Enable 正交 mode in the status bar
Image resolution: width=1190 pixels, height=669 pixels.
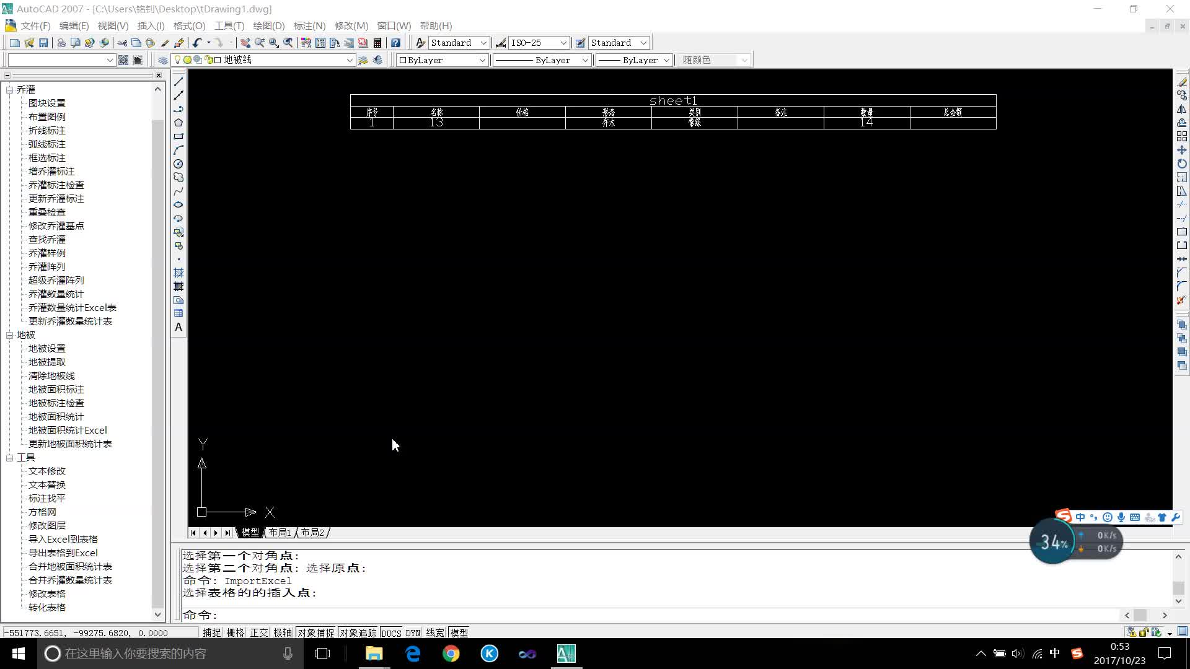[x=259, y=632]
